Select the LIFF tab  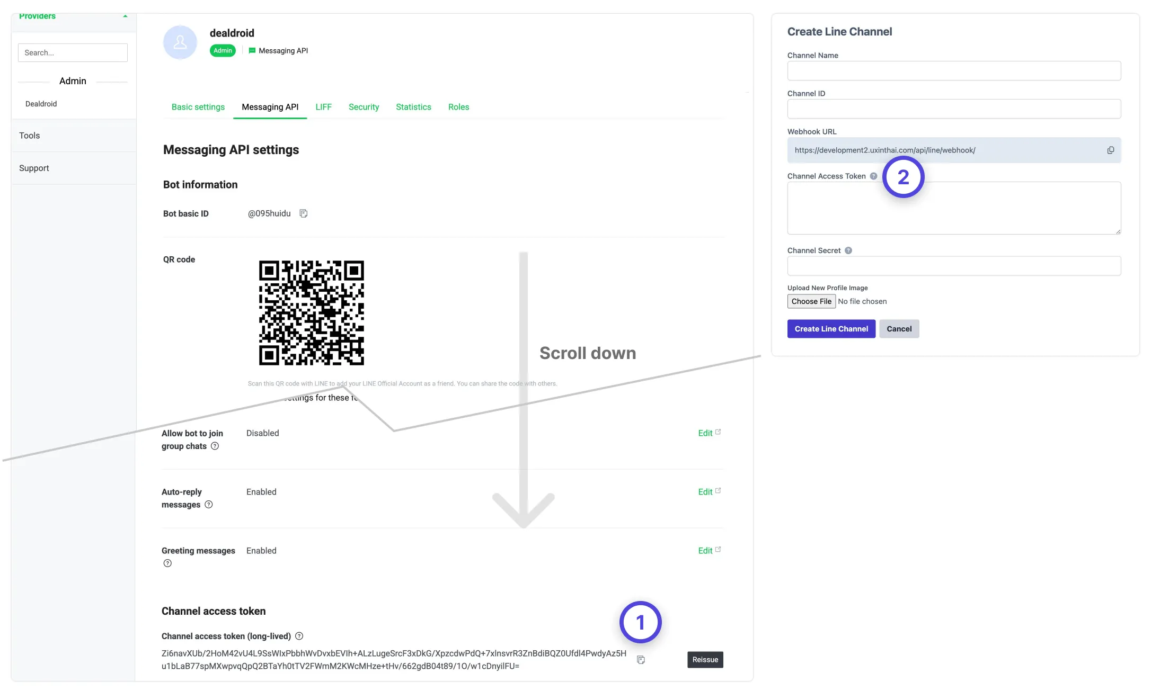323,107
